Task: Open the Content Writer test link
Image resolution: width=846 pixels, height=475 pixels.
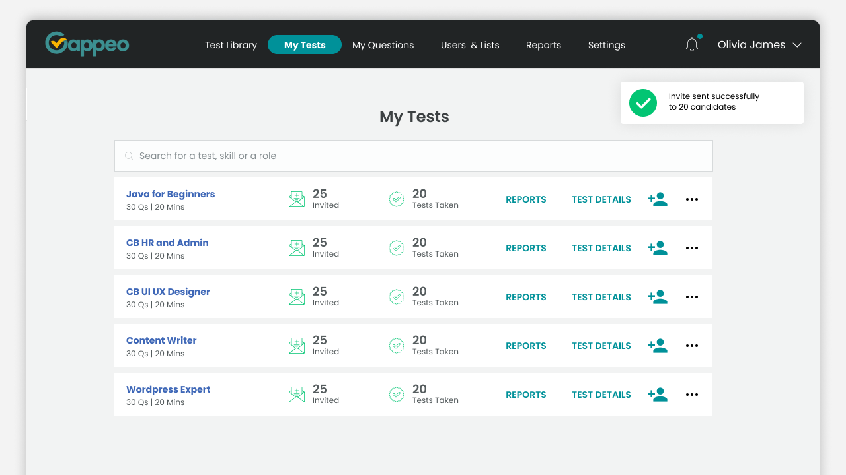Action: [x=161, y=340]
